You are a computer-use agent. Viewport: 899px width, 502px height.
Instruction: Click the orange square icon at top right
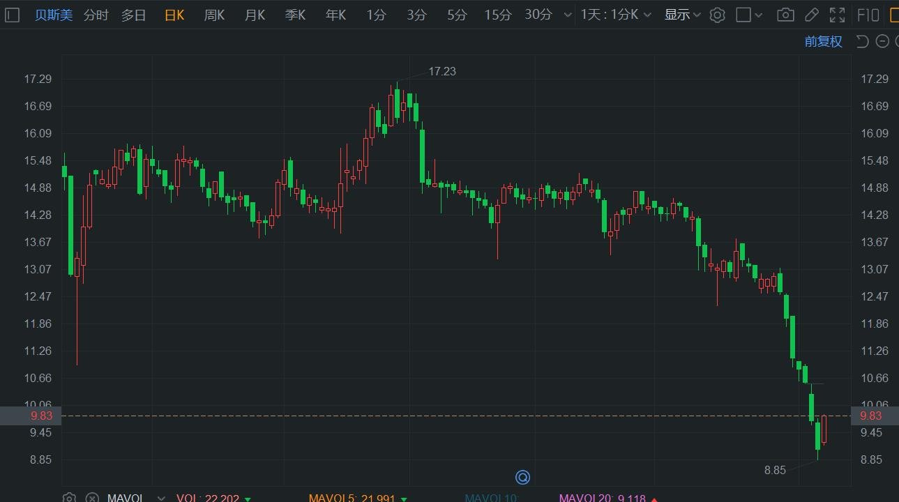894,15
